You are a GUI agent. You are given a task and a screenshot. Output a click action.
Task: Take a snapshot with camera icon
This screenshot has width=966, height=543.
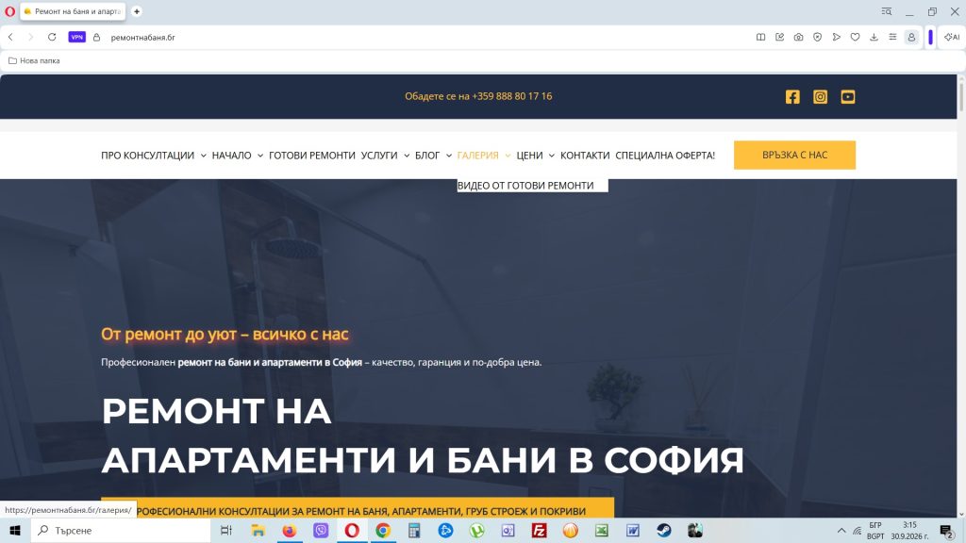[798, 37]
